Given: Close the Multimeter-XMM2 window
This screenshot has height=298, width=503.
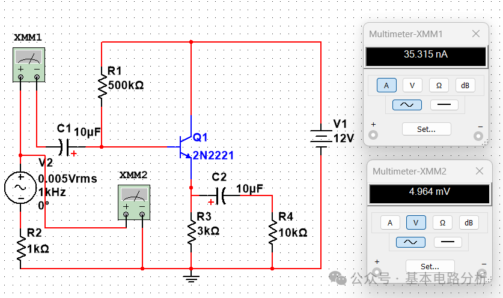Looking at the screenshot, I should coord(480,171).
